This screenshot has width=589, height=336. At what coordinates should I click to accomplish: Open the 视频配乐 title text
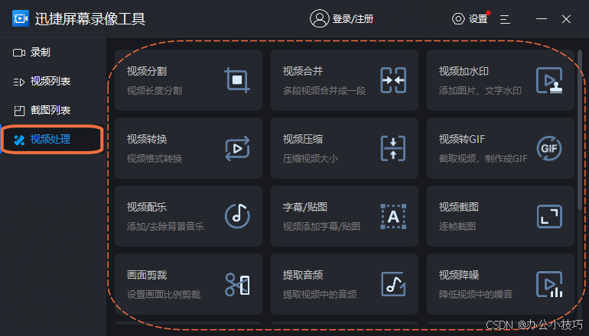(x=147, y=207)
